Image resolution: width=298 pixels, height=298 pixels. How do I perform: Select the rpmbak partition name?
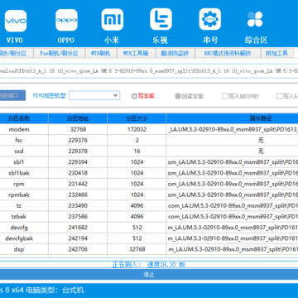[19, 195]
